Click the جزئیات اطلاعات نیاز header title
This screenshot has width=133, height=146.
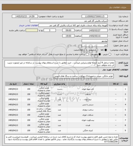[x=118, y=7]
